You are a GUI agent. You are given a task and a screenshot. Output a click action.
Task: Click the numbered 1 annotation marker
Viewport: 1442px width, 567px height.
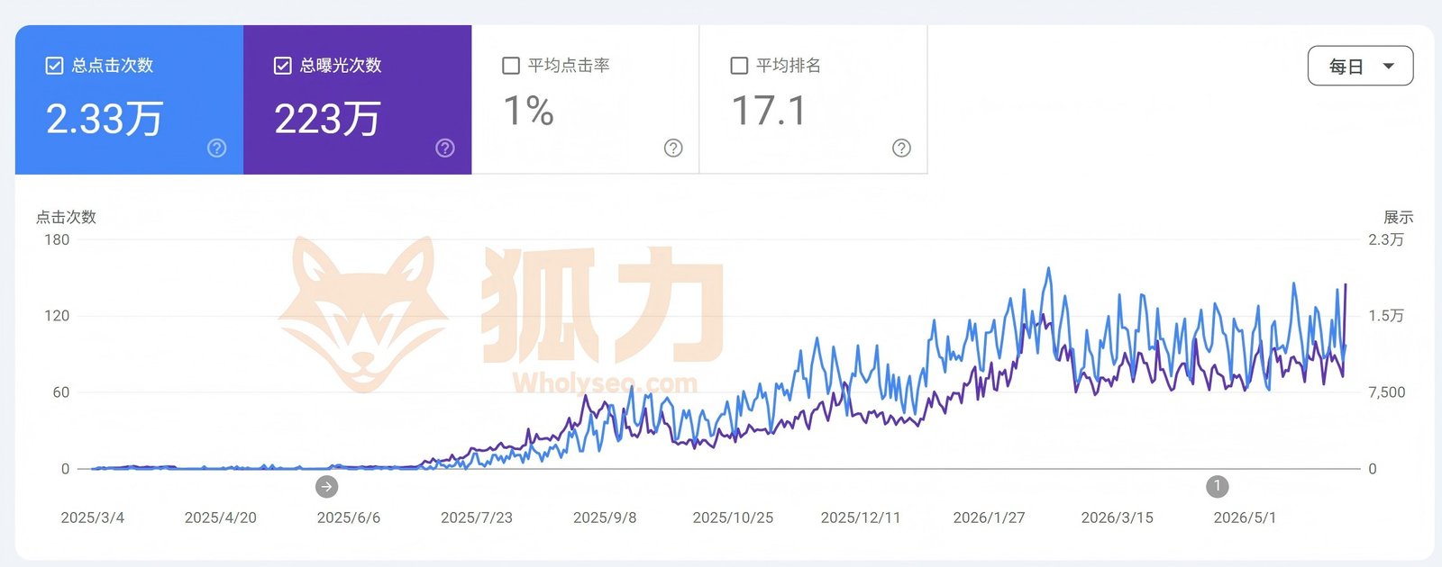[x=1218, y=487]
